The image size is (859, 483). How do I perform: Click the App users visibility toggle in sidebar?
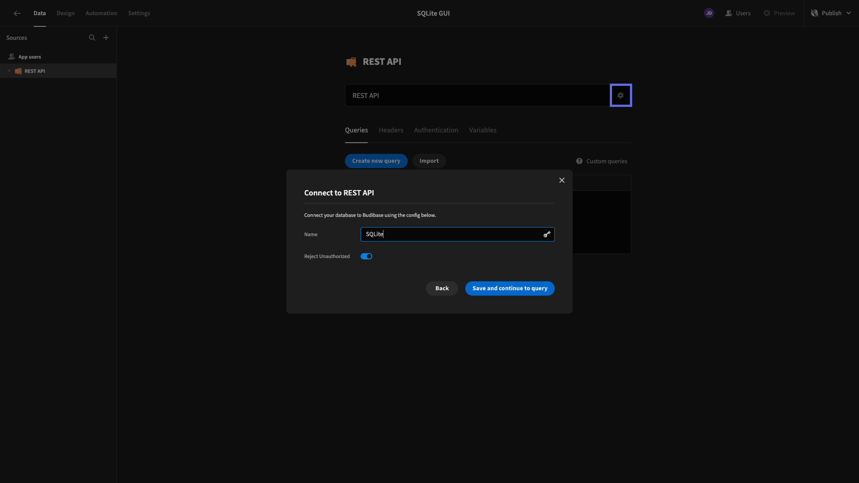point(8,57)
